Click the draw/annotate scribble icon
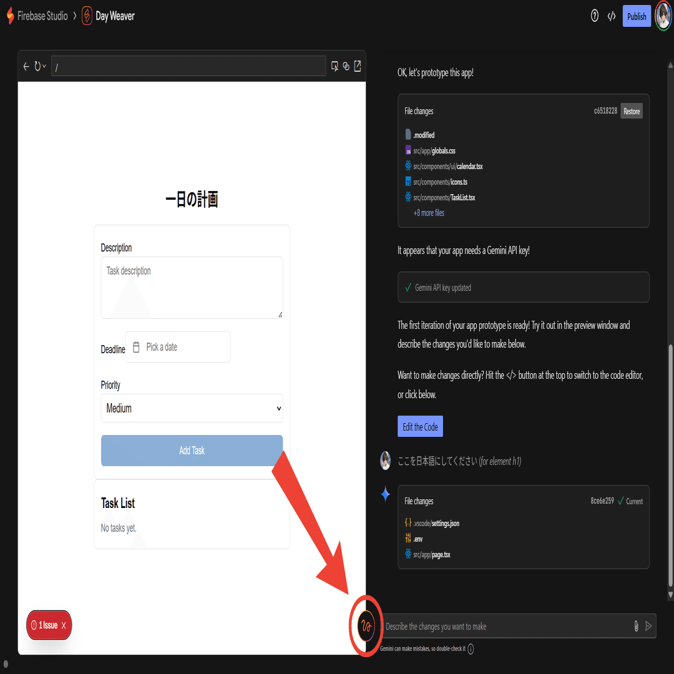674x674 pixels. 366,626
